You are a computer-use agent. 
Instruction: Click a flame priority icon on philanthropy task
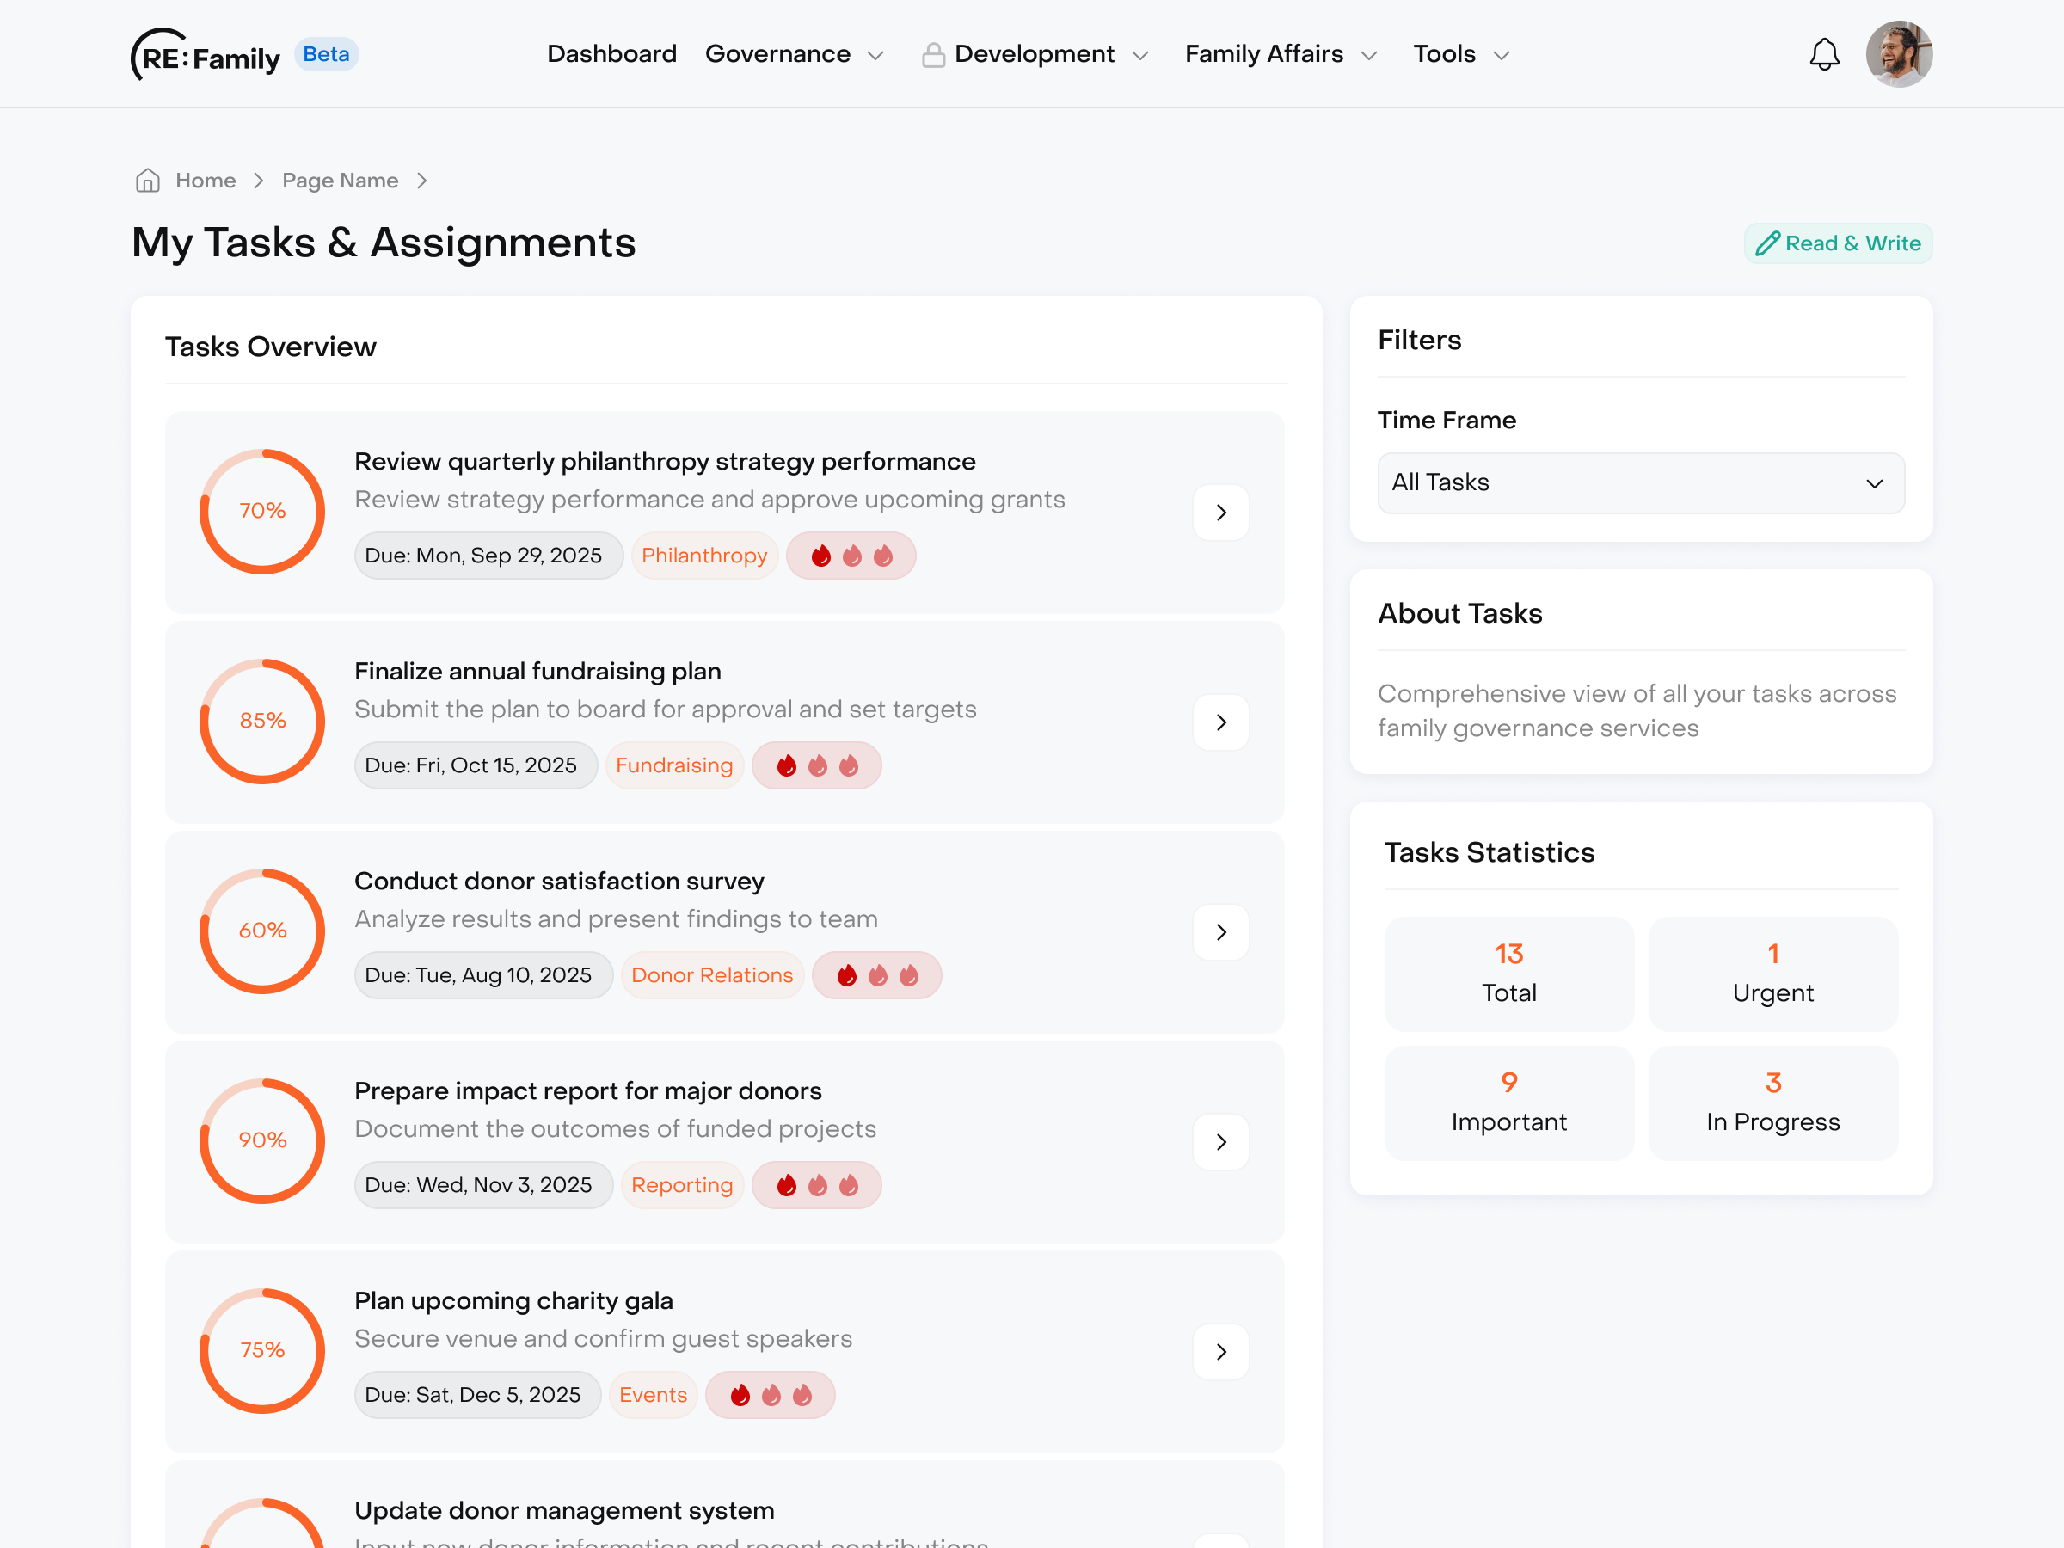(x=820, y=556)
